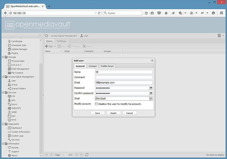Viewport: 227px width, 159px height.
Task: Show the Password field with the eye icon
Action: coord(151,88)
